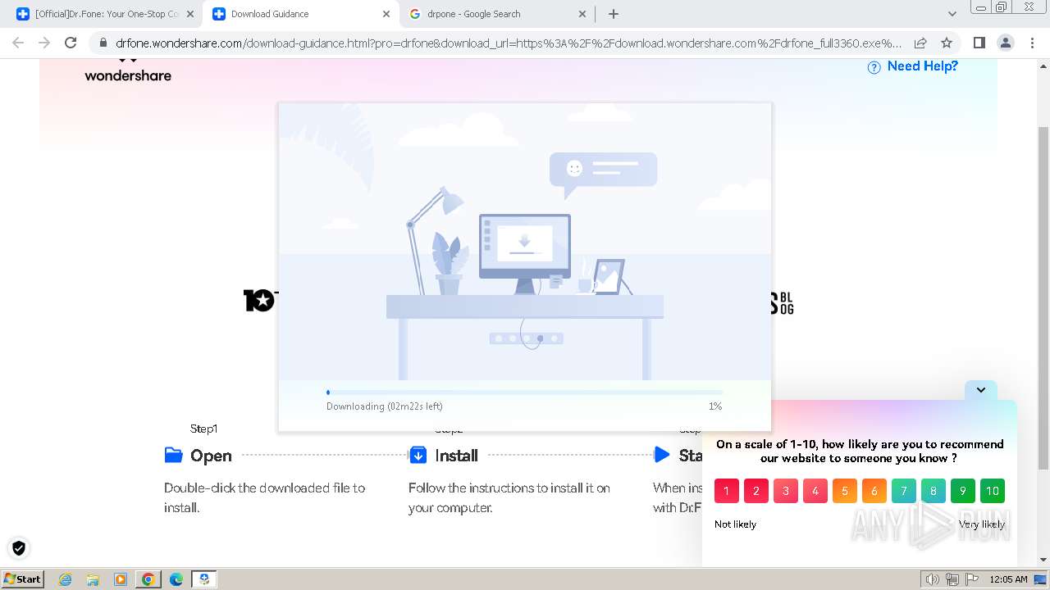Click the 1% progress value
The image size is (1050, 590).
point(715,406)
